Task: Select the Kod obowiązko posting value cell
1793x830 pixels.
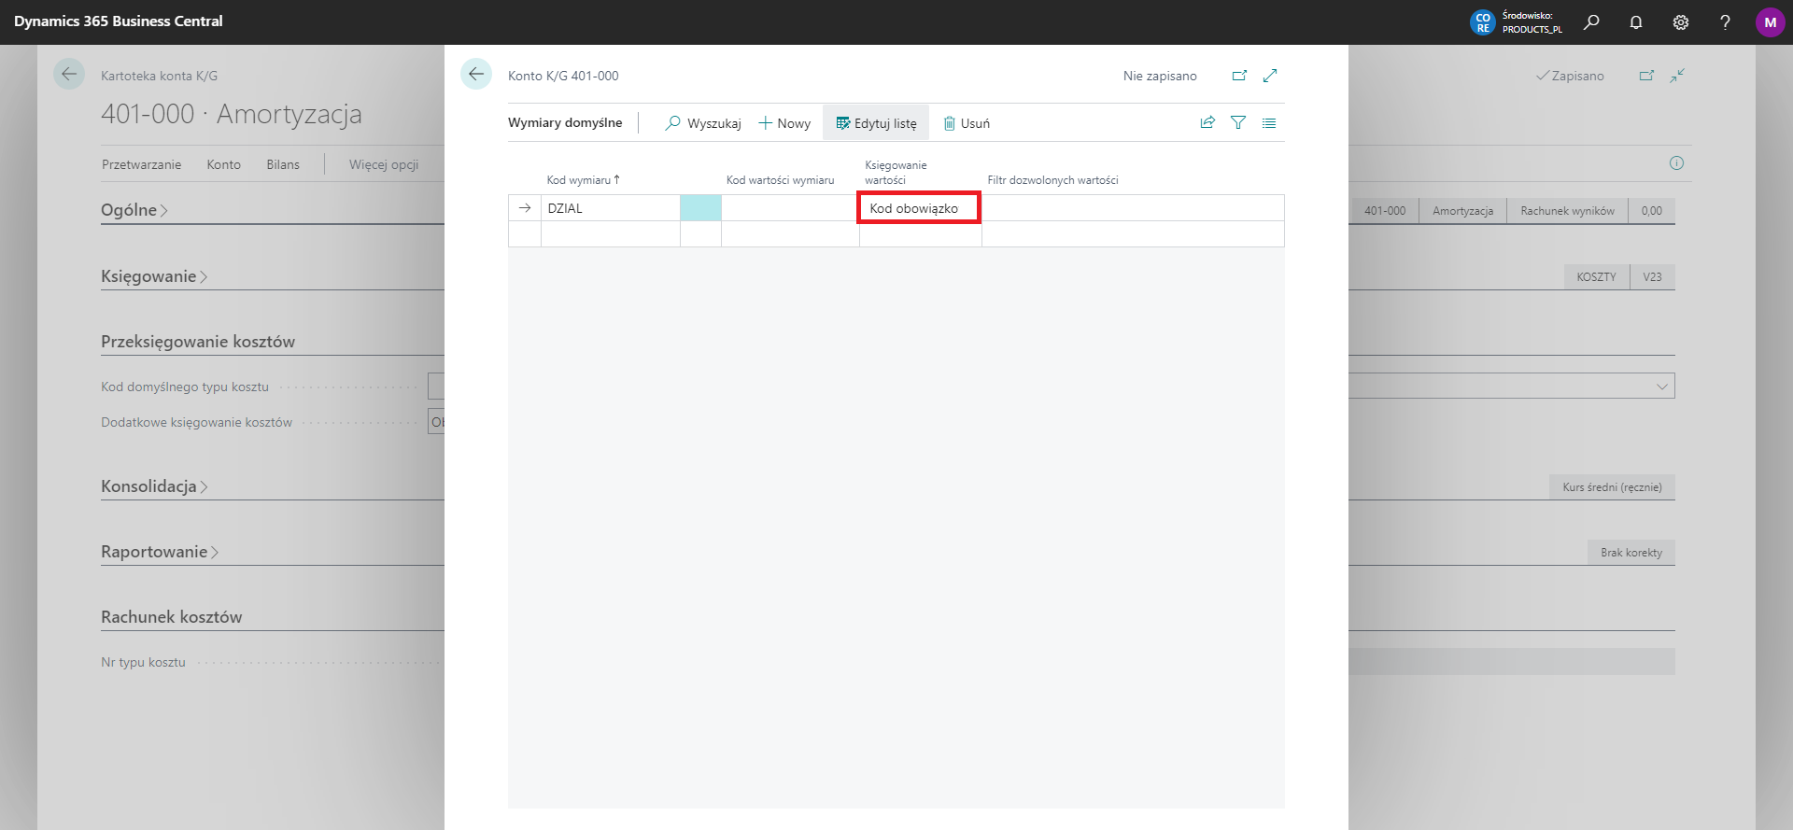Action: click(919, 208)
